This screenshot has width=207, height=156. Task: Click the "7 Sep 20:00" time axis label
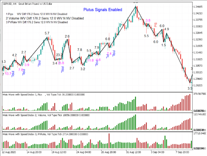click(x=182, y=152)
